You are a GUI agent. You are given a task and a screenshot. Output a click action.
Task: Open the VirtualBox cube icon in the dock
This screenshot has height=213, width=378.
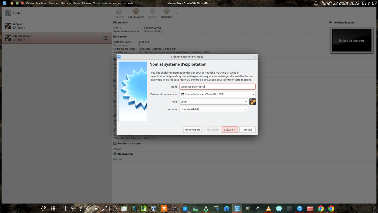[x=154, y=209]
